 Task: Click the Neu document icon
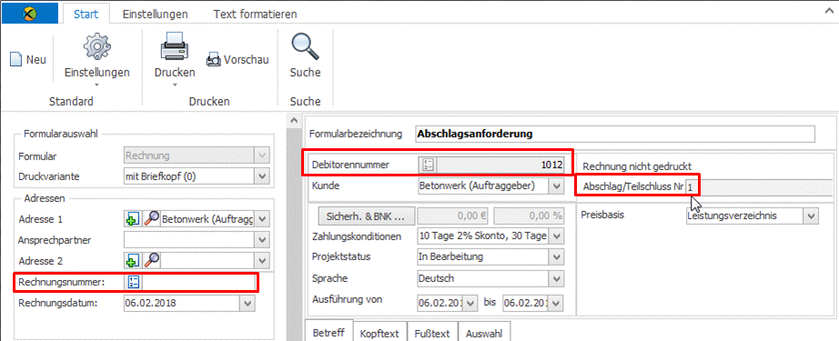click(16, 60)
